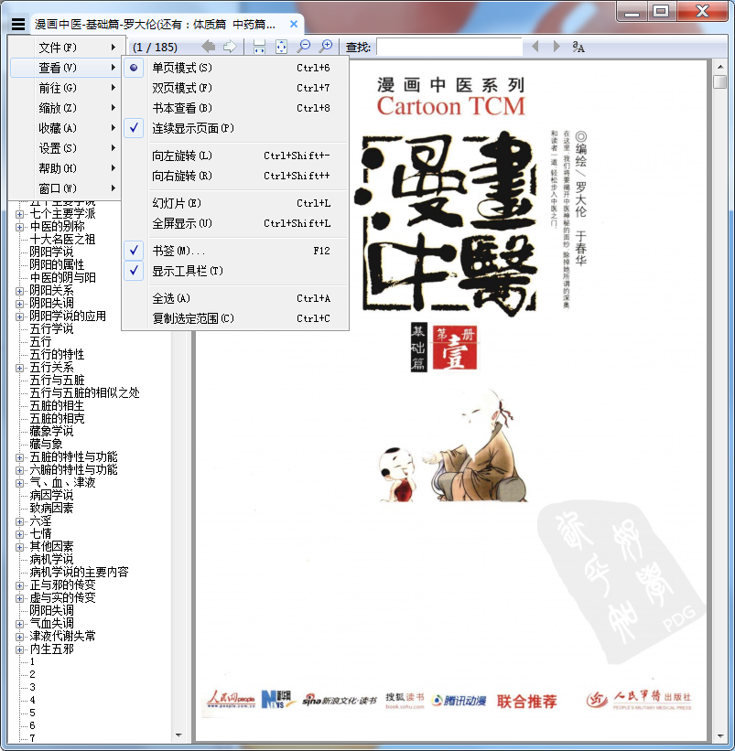Click the fit width toolbar icon
The height and width of the screenshot is (751, 735).
260,47
